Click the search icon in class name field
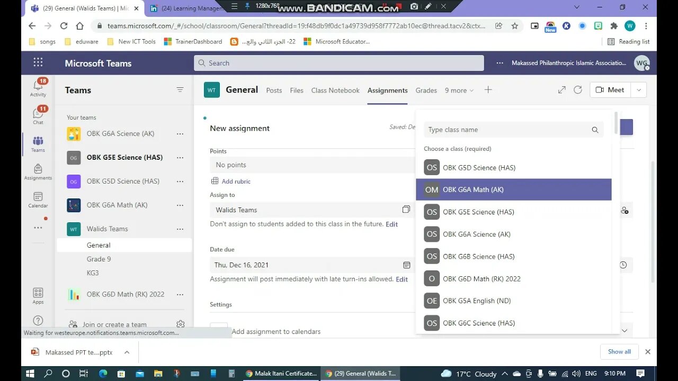The image size is (678, 381). click(x=595, y=130)
